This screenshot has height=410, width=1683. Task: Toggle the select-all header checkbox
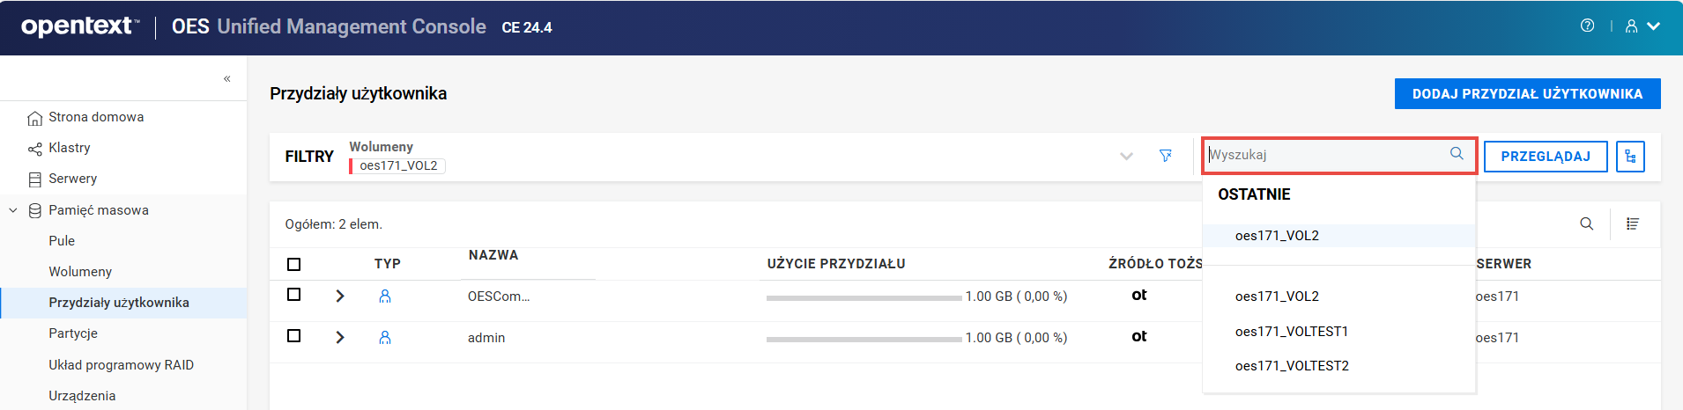pos(294,264)
